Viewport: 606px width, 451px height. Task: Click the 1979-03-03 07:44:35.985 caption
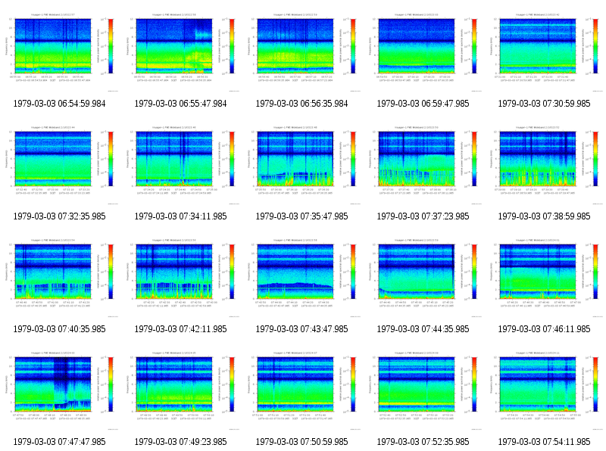423,329
